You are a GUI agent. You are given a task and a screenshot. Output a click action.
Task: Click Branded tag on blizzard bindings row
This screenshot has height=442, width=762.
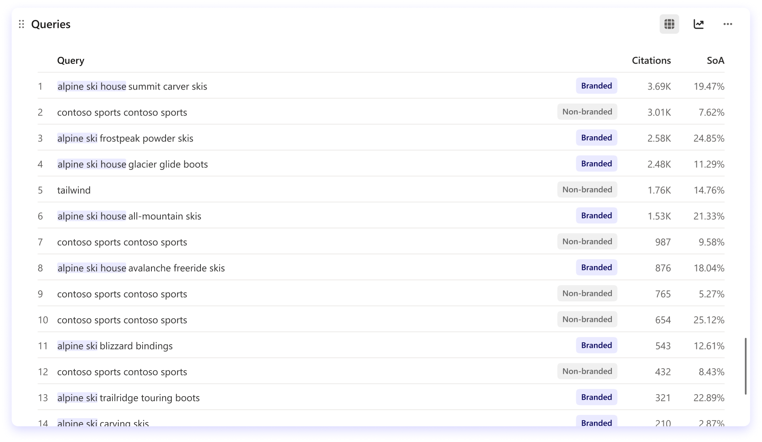tap(596, 345)
